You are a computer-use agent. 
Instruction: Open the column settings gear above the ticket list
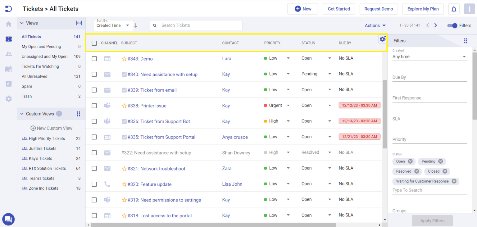click(383, 39)
